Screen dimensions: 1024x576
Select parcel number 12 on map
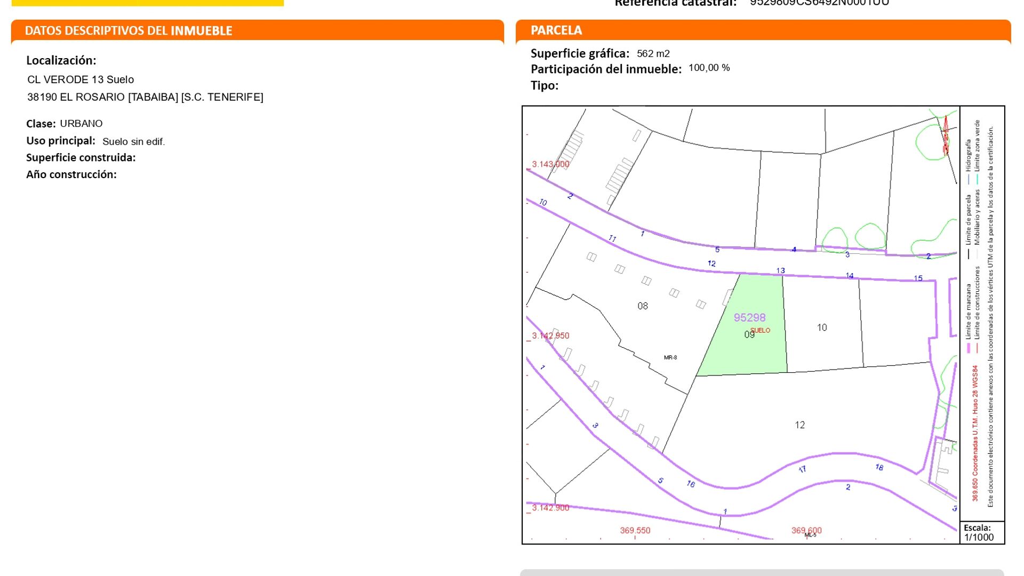pyautogui.click(x=799, y=425)
